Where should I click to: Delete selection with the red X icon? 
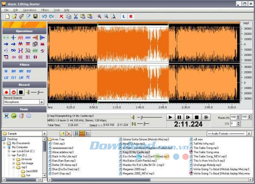61,17
